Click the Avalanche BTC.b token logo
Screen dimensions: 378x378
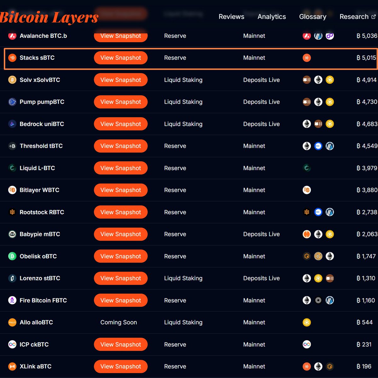pyautogui.click(x=12, y=36)
